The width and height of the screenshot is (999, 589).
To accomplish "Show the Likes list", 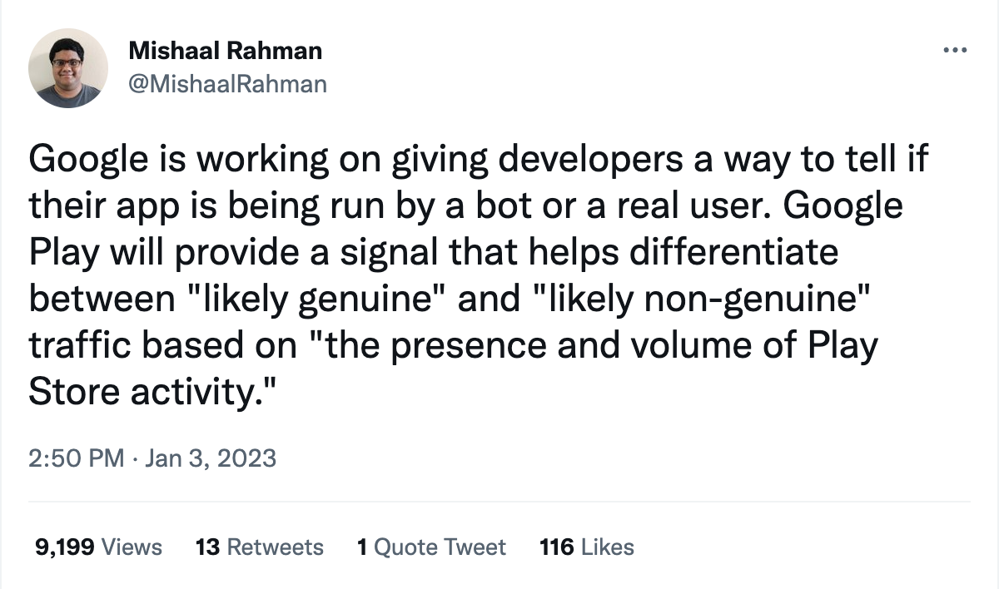I will click(x=607, y=547).
